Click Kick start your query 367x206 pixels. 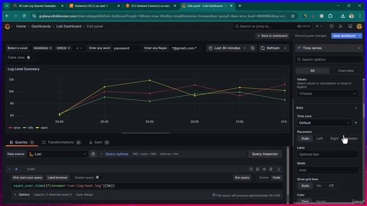(x=28, y=177)
